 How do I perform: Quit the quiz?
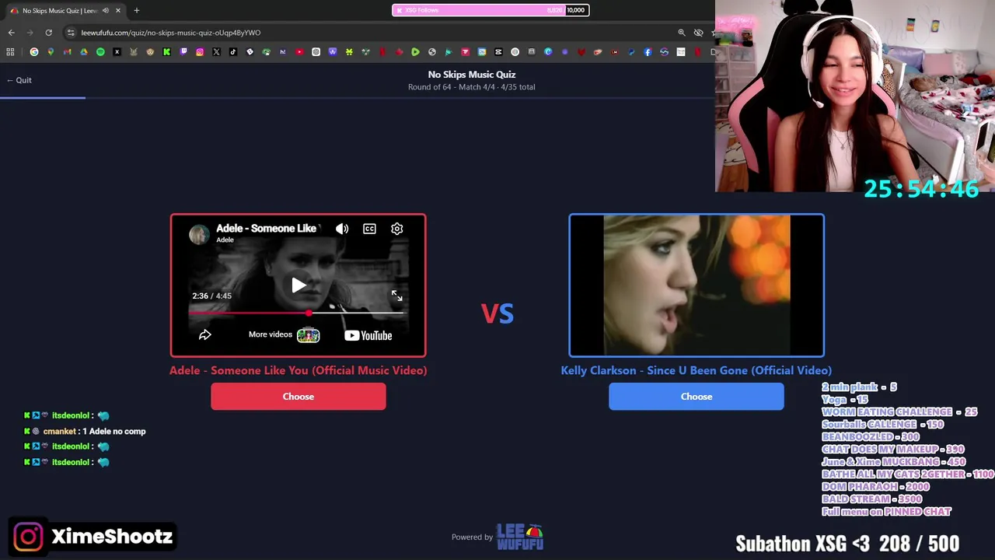tap(19, 80)
